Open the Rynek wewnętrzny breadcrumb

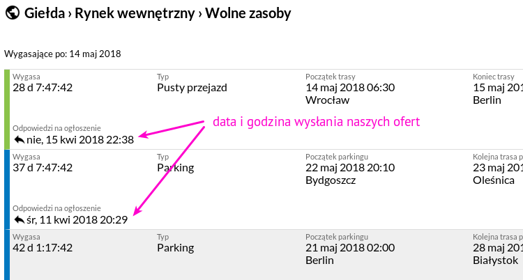click(135, 13)
